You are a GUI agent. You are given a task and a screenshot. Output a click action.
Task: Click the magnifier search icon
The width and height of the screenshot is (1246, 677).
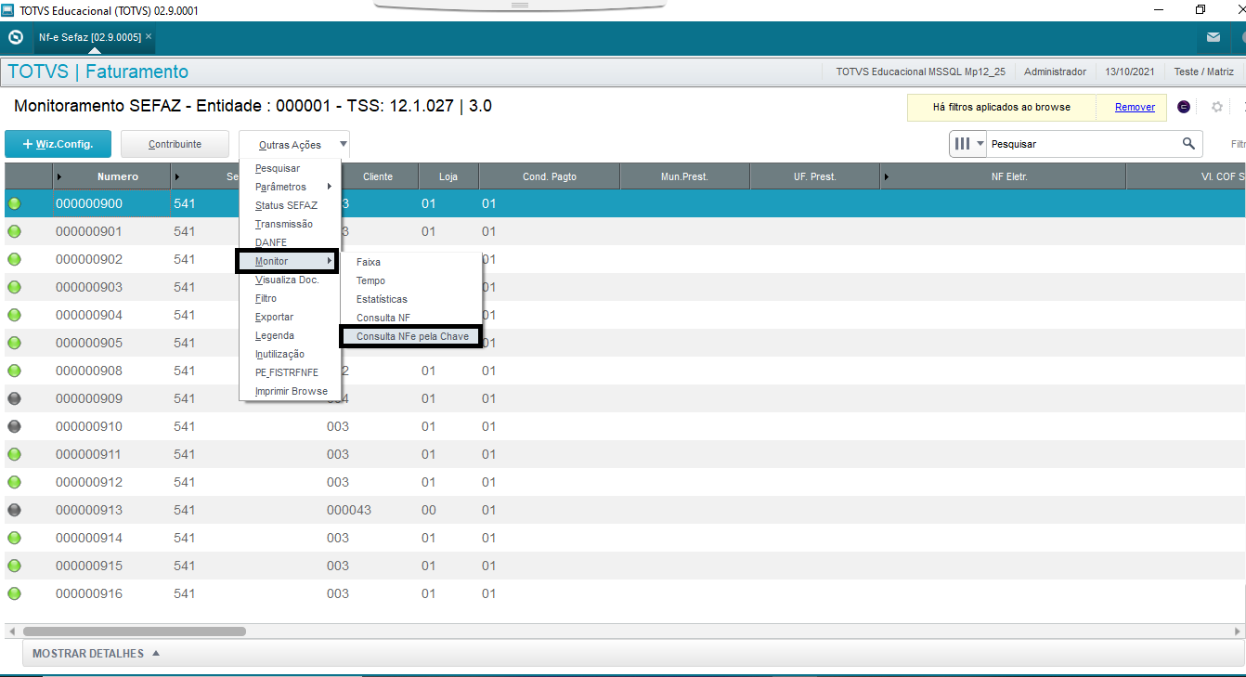pyautogui.click(x=1188, y=144)
